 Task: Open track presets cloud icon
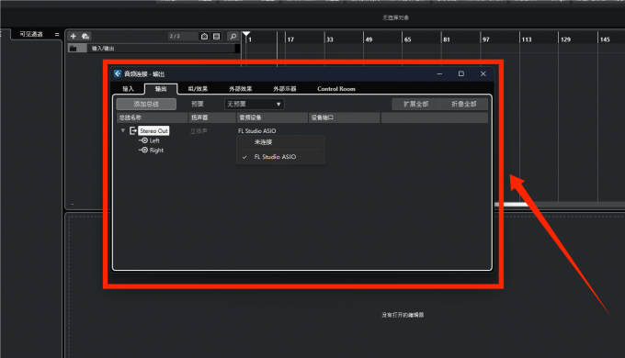point(85,36)
